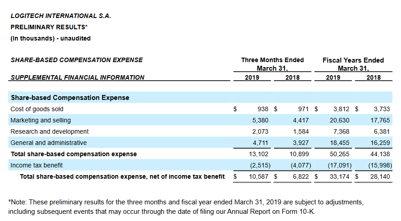Select the 4,417 marketing value
Image resolution: width=401 pixels, height=221 pixels.
tap(301, 120)
